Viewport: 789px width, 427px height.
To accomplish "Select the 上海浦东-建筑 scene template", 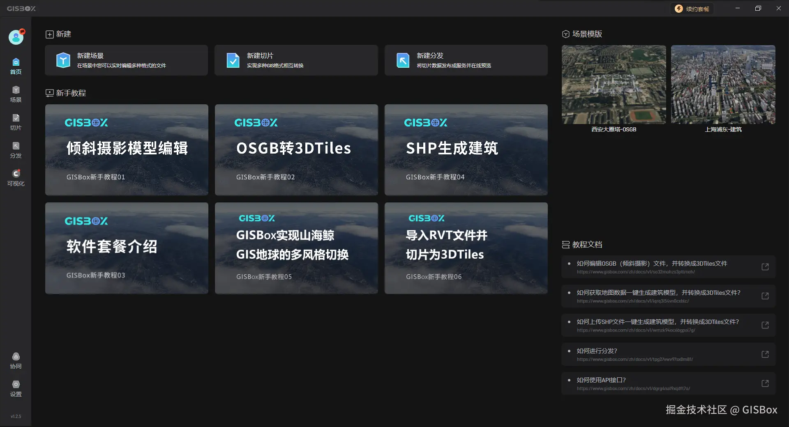I will [x=723, y=85].
